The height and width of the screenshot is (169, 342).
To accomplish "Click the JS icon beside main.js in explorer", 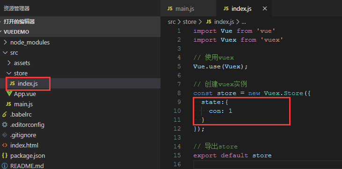I will click(x=9, y=104).
